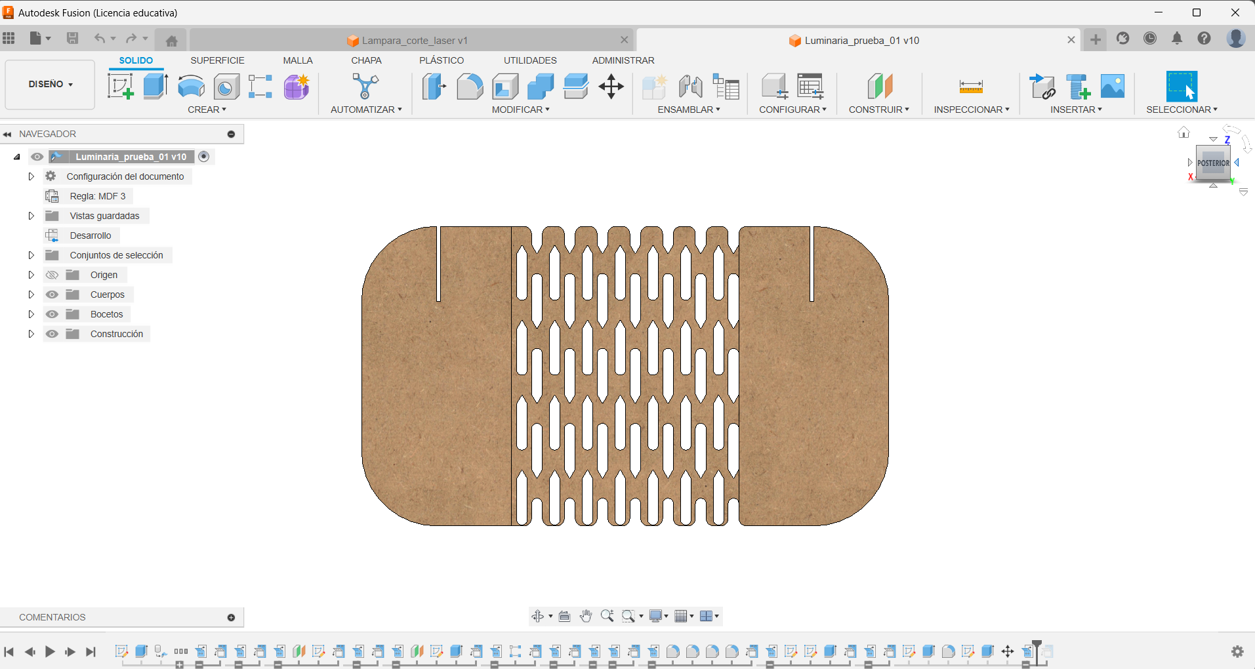Switch to the MALLA tab
This screenshot has width=1255, height=669.
click(x=298, y=60)
